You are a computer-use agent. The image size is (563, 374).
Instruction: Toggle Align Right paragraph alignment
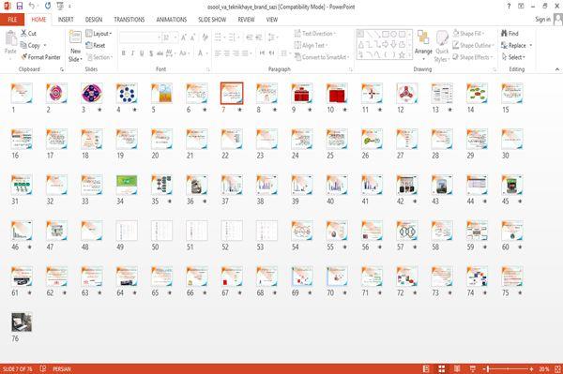pos(236,53)
